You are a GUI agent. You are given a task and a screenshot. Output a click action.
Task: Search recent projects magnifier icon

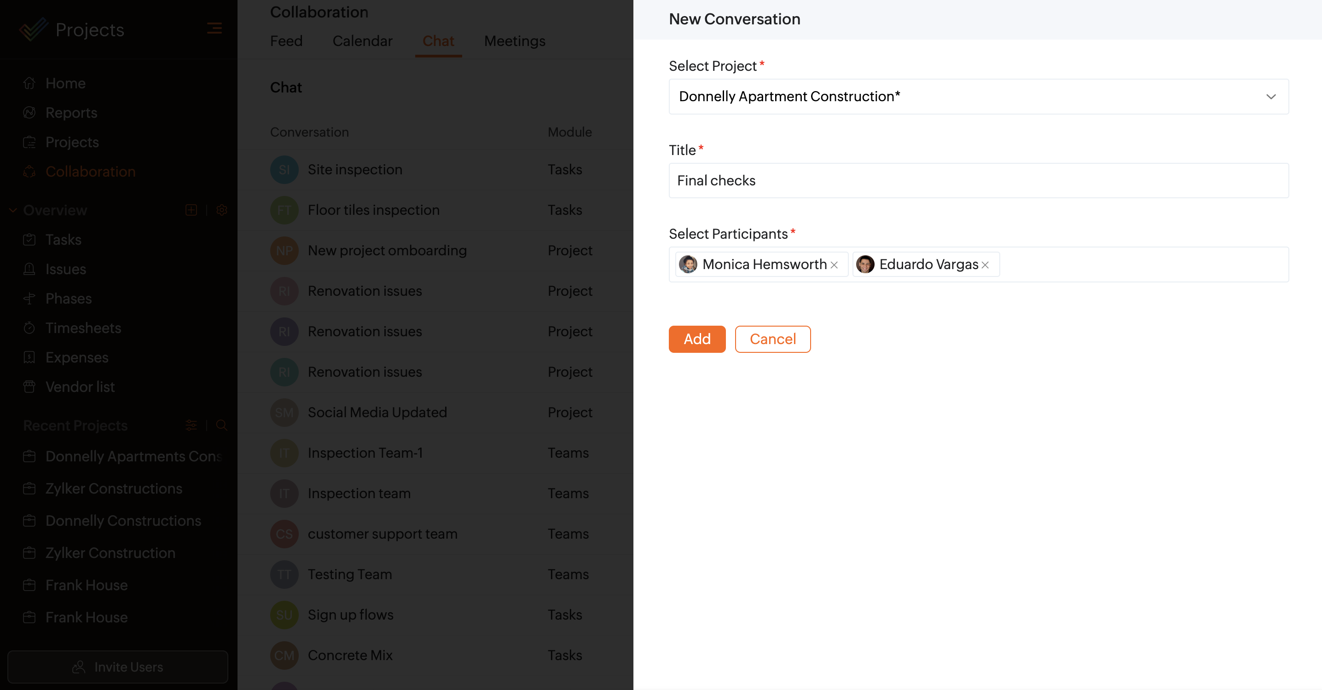click(222, 425)
